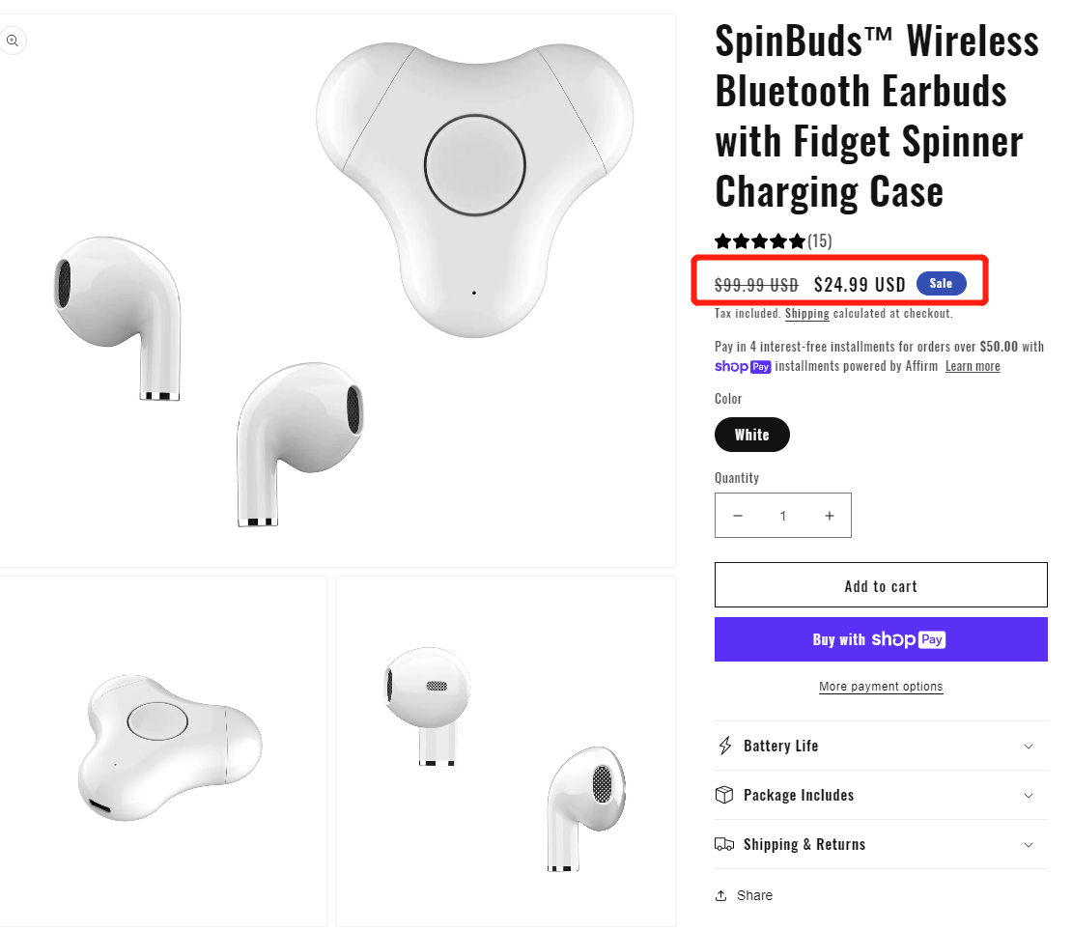Click the zoom magnifier icon on product image
Viewport: 1072px width, 931px height.
point(13,41)
